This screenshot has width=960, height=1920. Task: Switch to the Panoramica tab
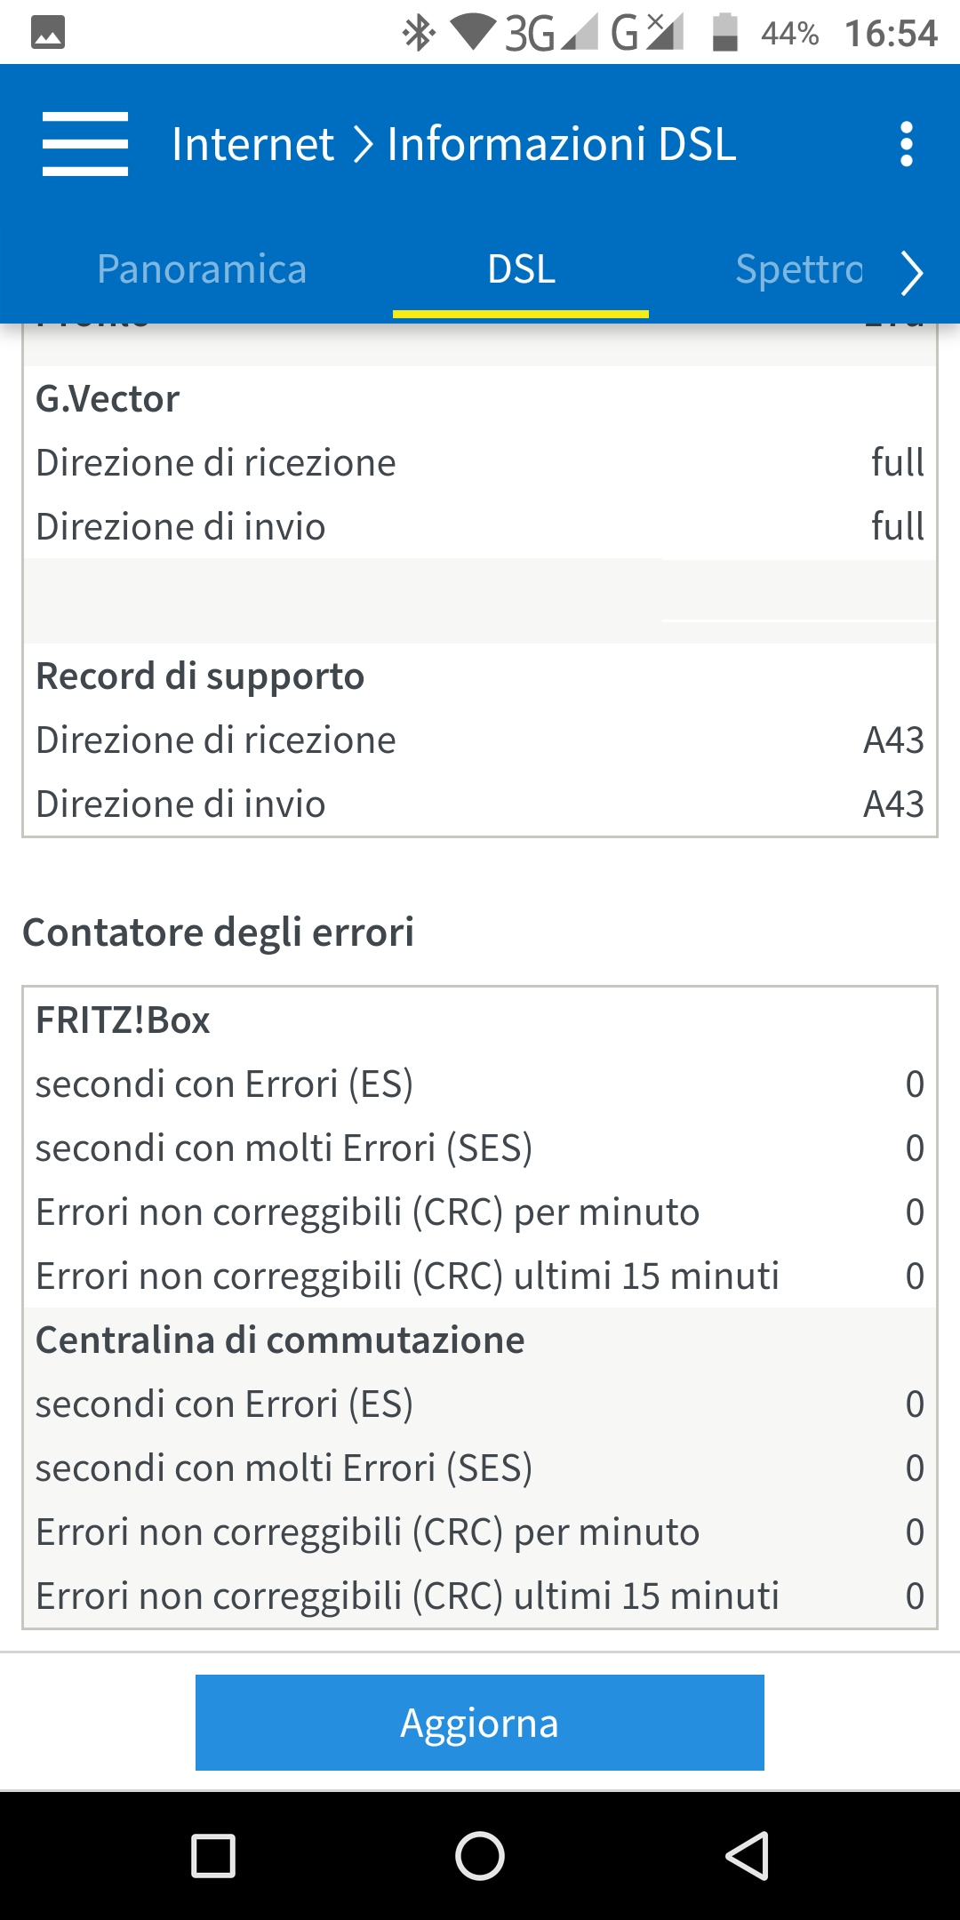[202, 269]
